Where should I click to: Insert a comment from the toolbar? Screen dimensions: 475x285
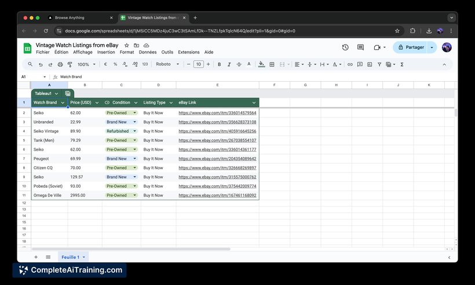point(360,64)
